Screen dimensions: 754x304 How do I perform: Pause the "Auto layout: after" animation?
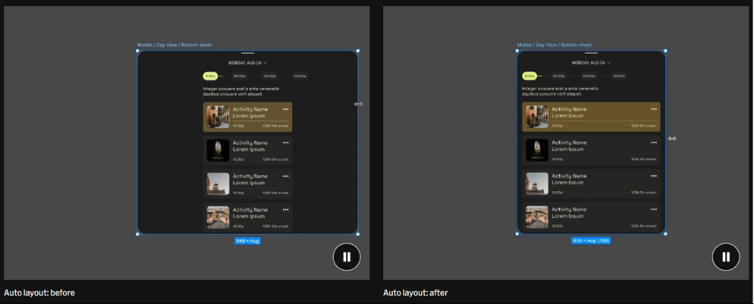[x=726, y=257]
